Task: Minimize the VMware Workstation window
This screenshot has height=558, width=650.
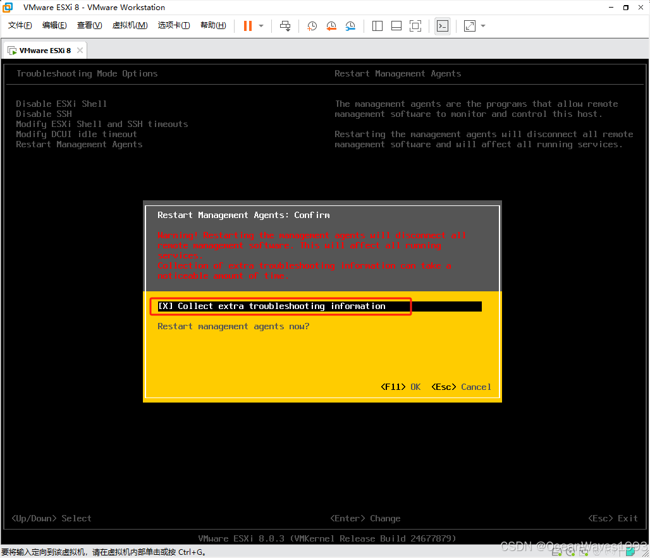Action: 611,7
